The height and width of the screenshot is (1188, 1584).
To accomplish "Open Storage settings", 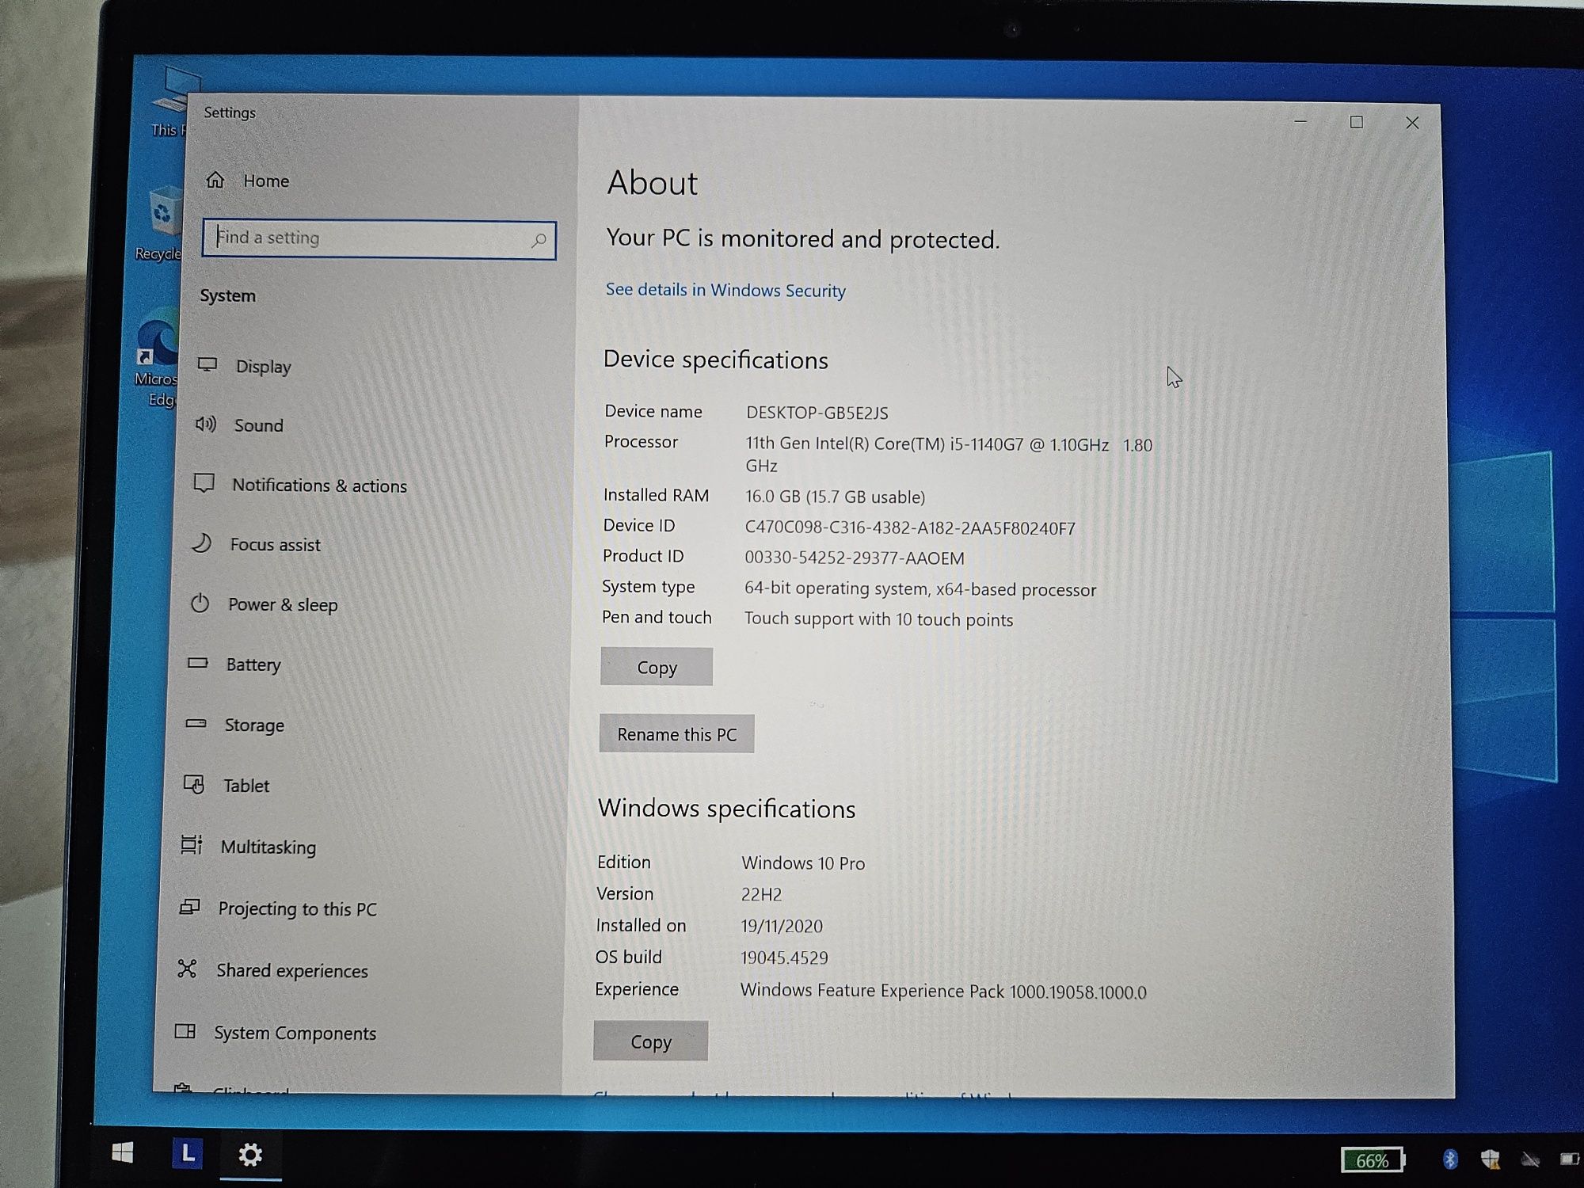I will (234, 725).
